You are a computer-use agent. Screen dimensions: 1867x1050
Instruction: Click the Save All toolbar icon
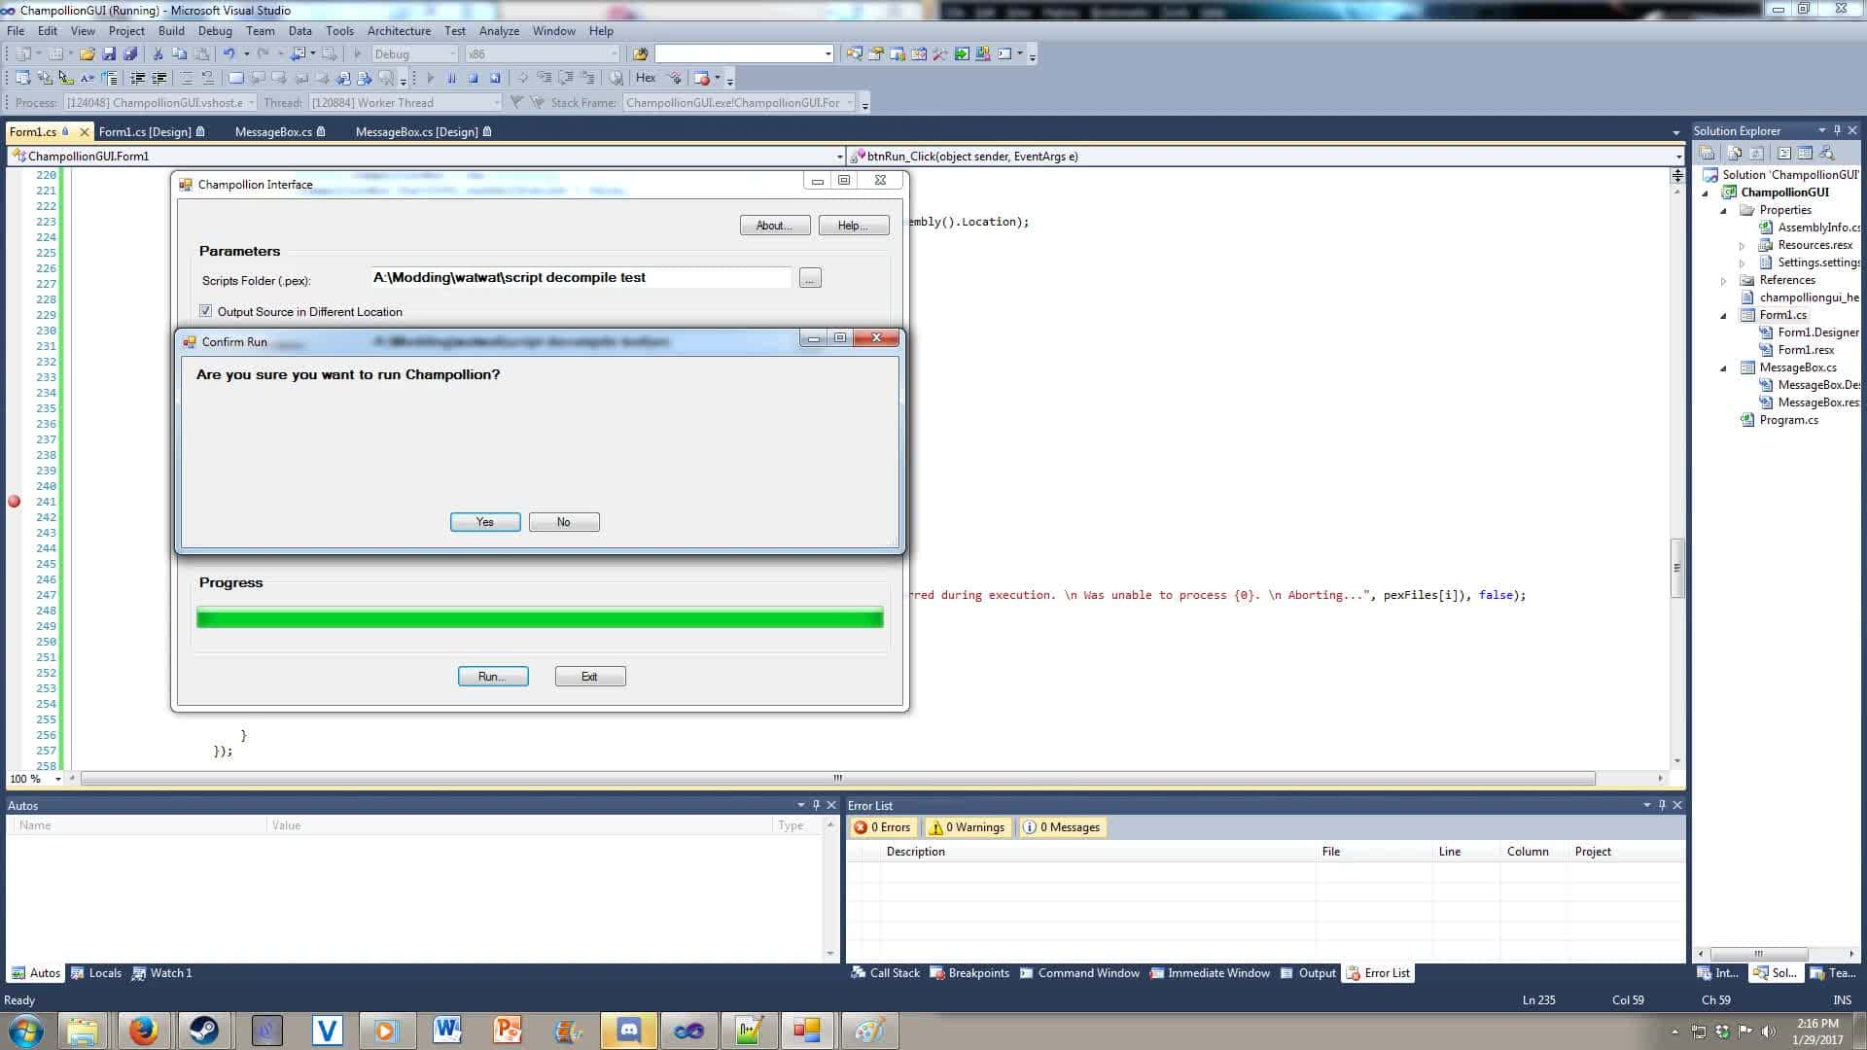130,54
